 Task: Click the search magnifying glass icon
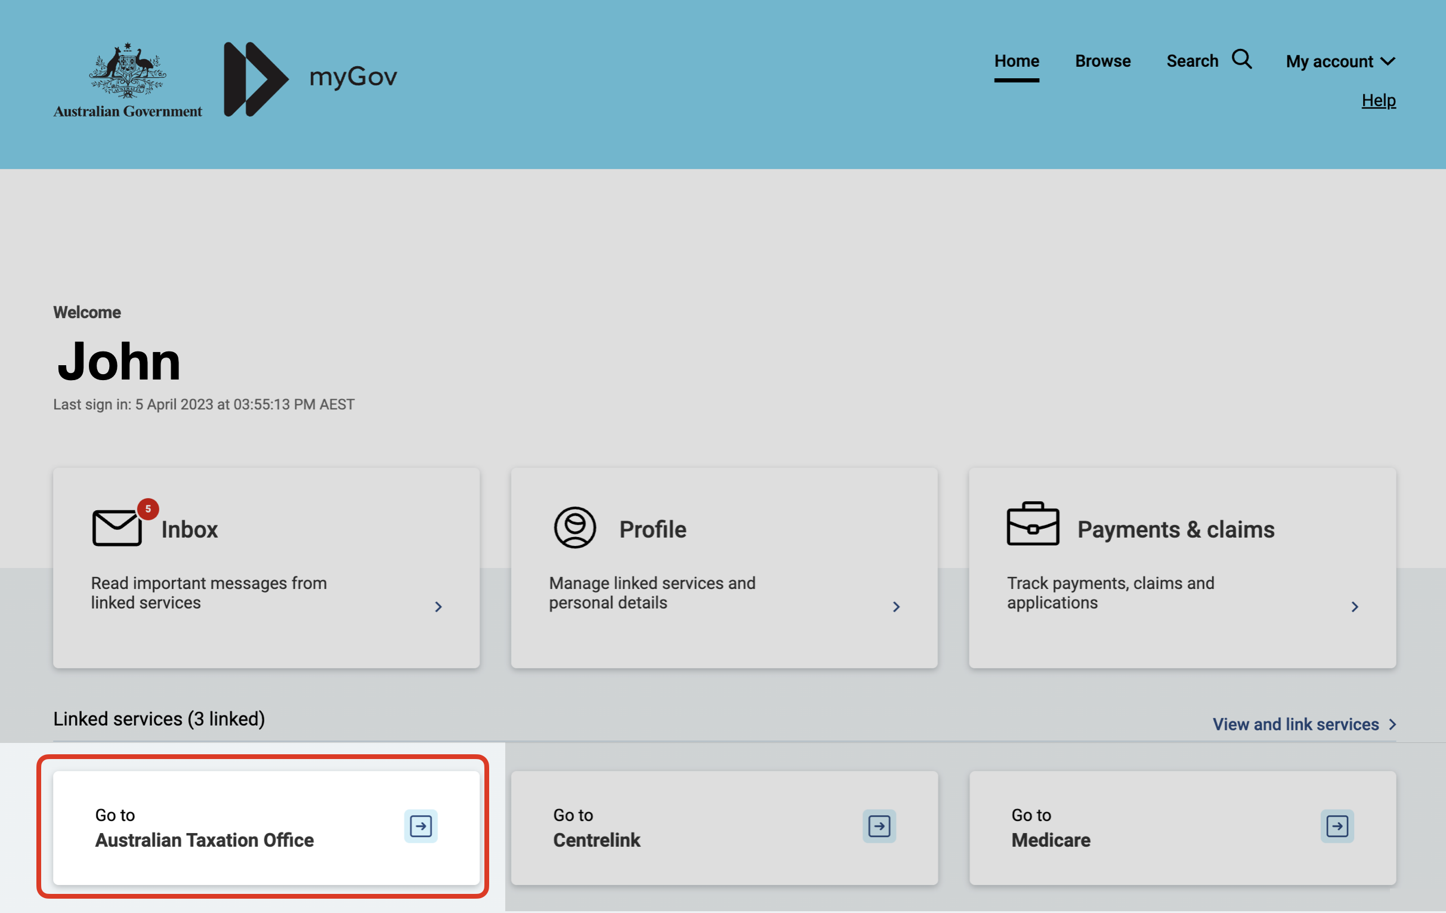tap(1241, 60)
